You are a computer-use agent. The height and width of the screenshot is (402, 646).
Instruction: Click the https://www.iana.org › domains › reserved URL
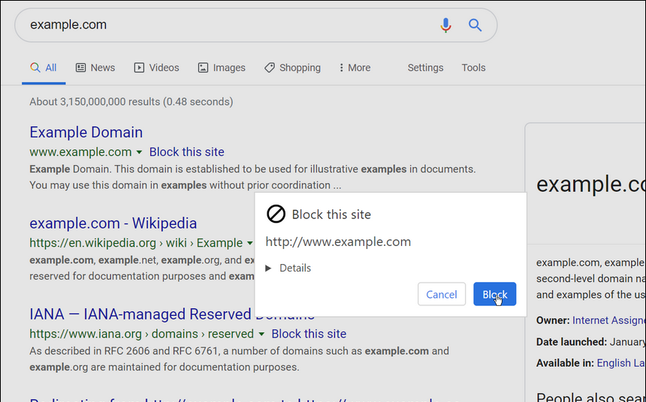pyautogui.click(x=141, y=334)
